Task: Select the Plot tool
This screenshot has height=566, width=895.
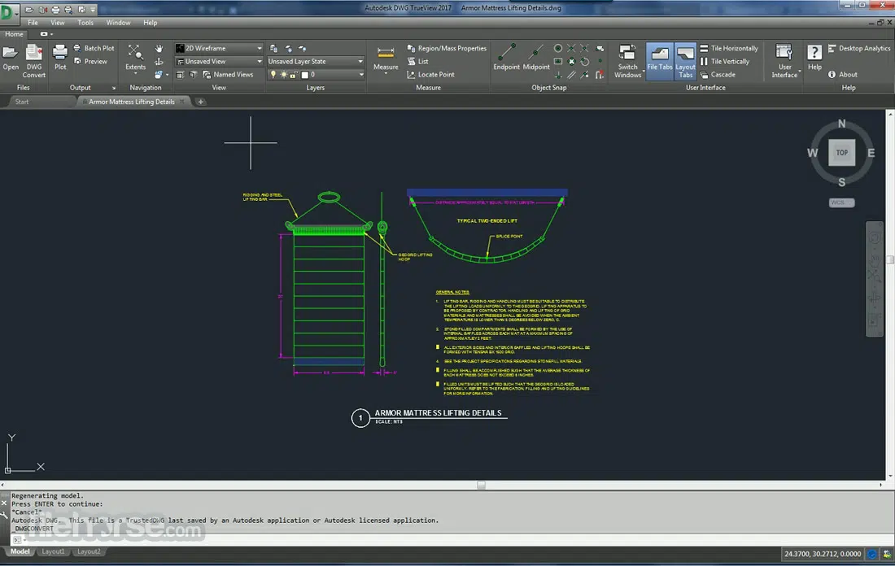Action: (59, 56)
